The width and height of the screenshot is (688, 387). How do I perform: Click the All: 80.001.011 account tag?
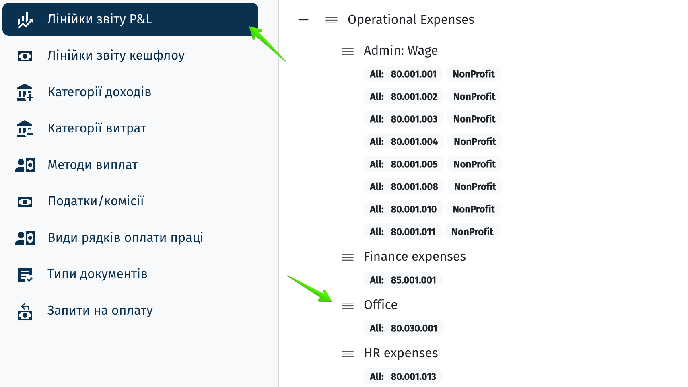[x=403, y=232]
